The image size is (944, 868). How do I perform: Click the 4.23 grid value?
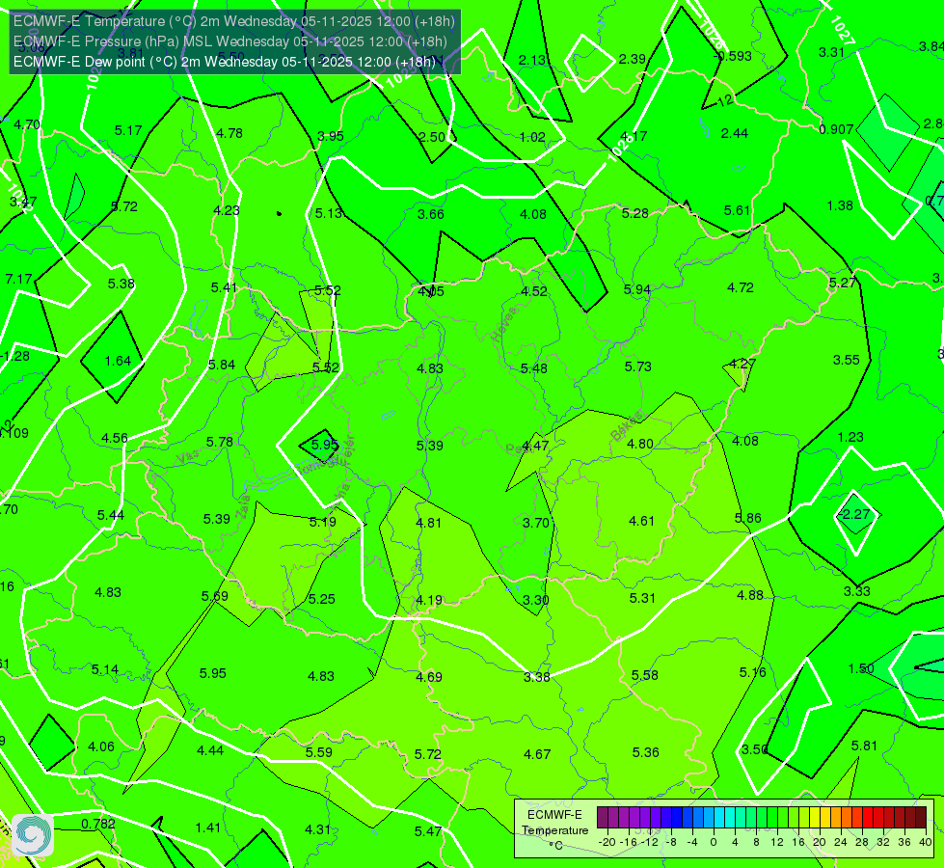[227, 210]
